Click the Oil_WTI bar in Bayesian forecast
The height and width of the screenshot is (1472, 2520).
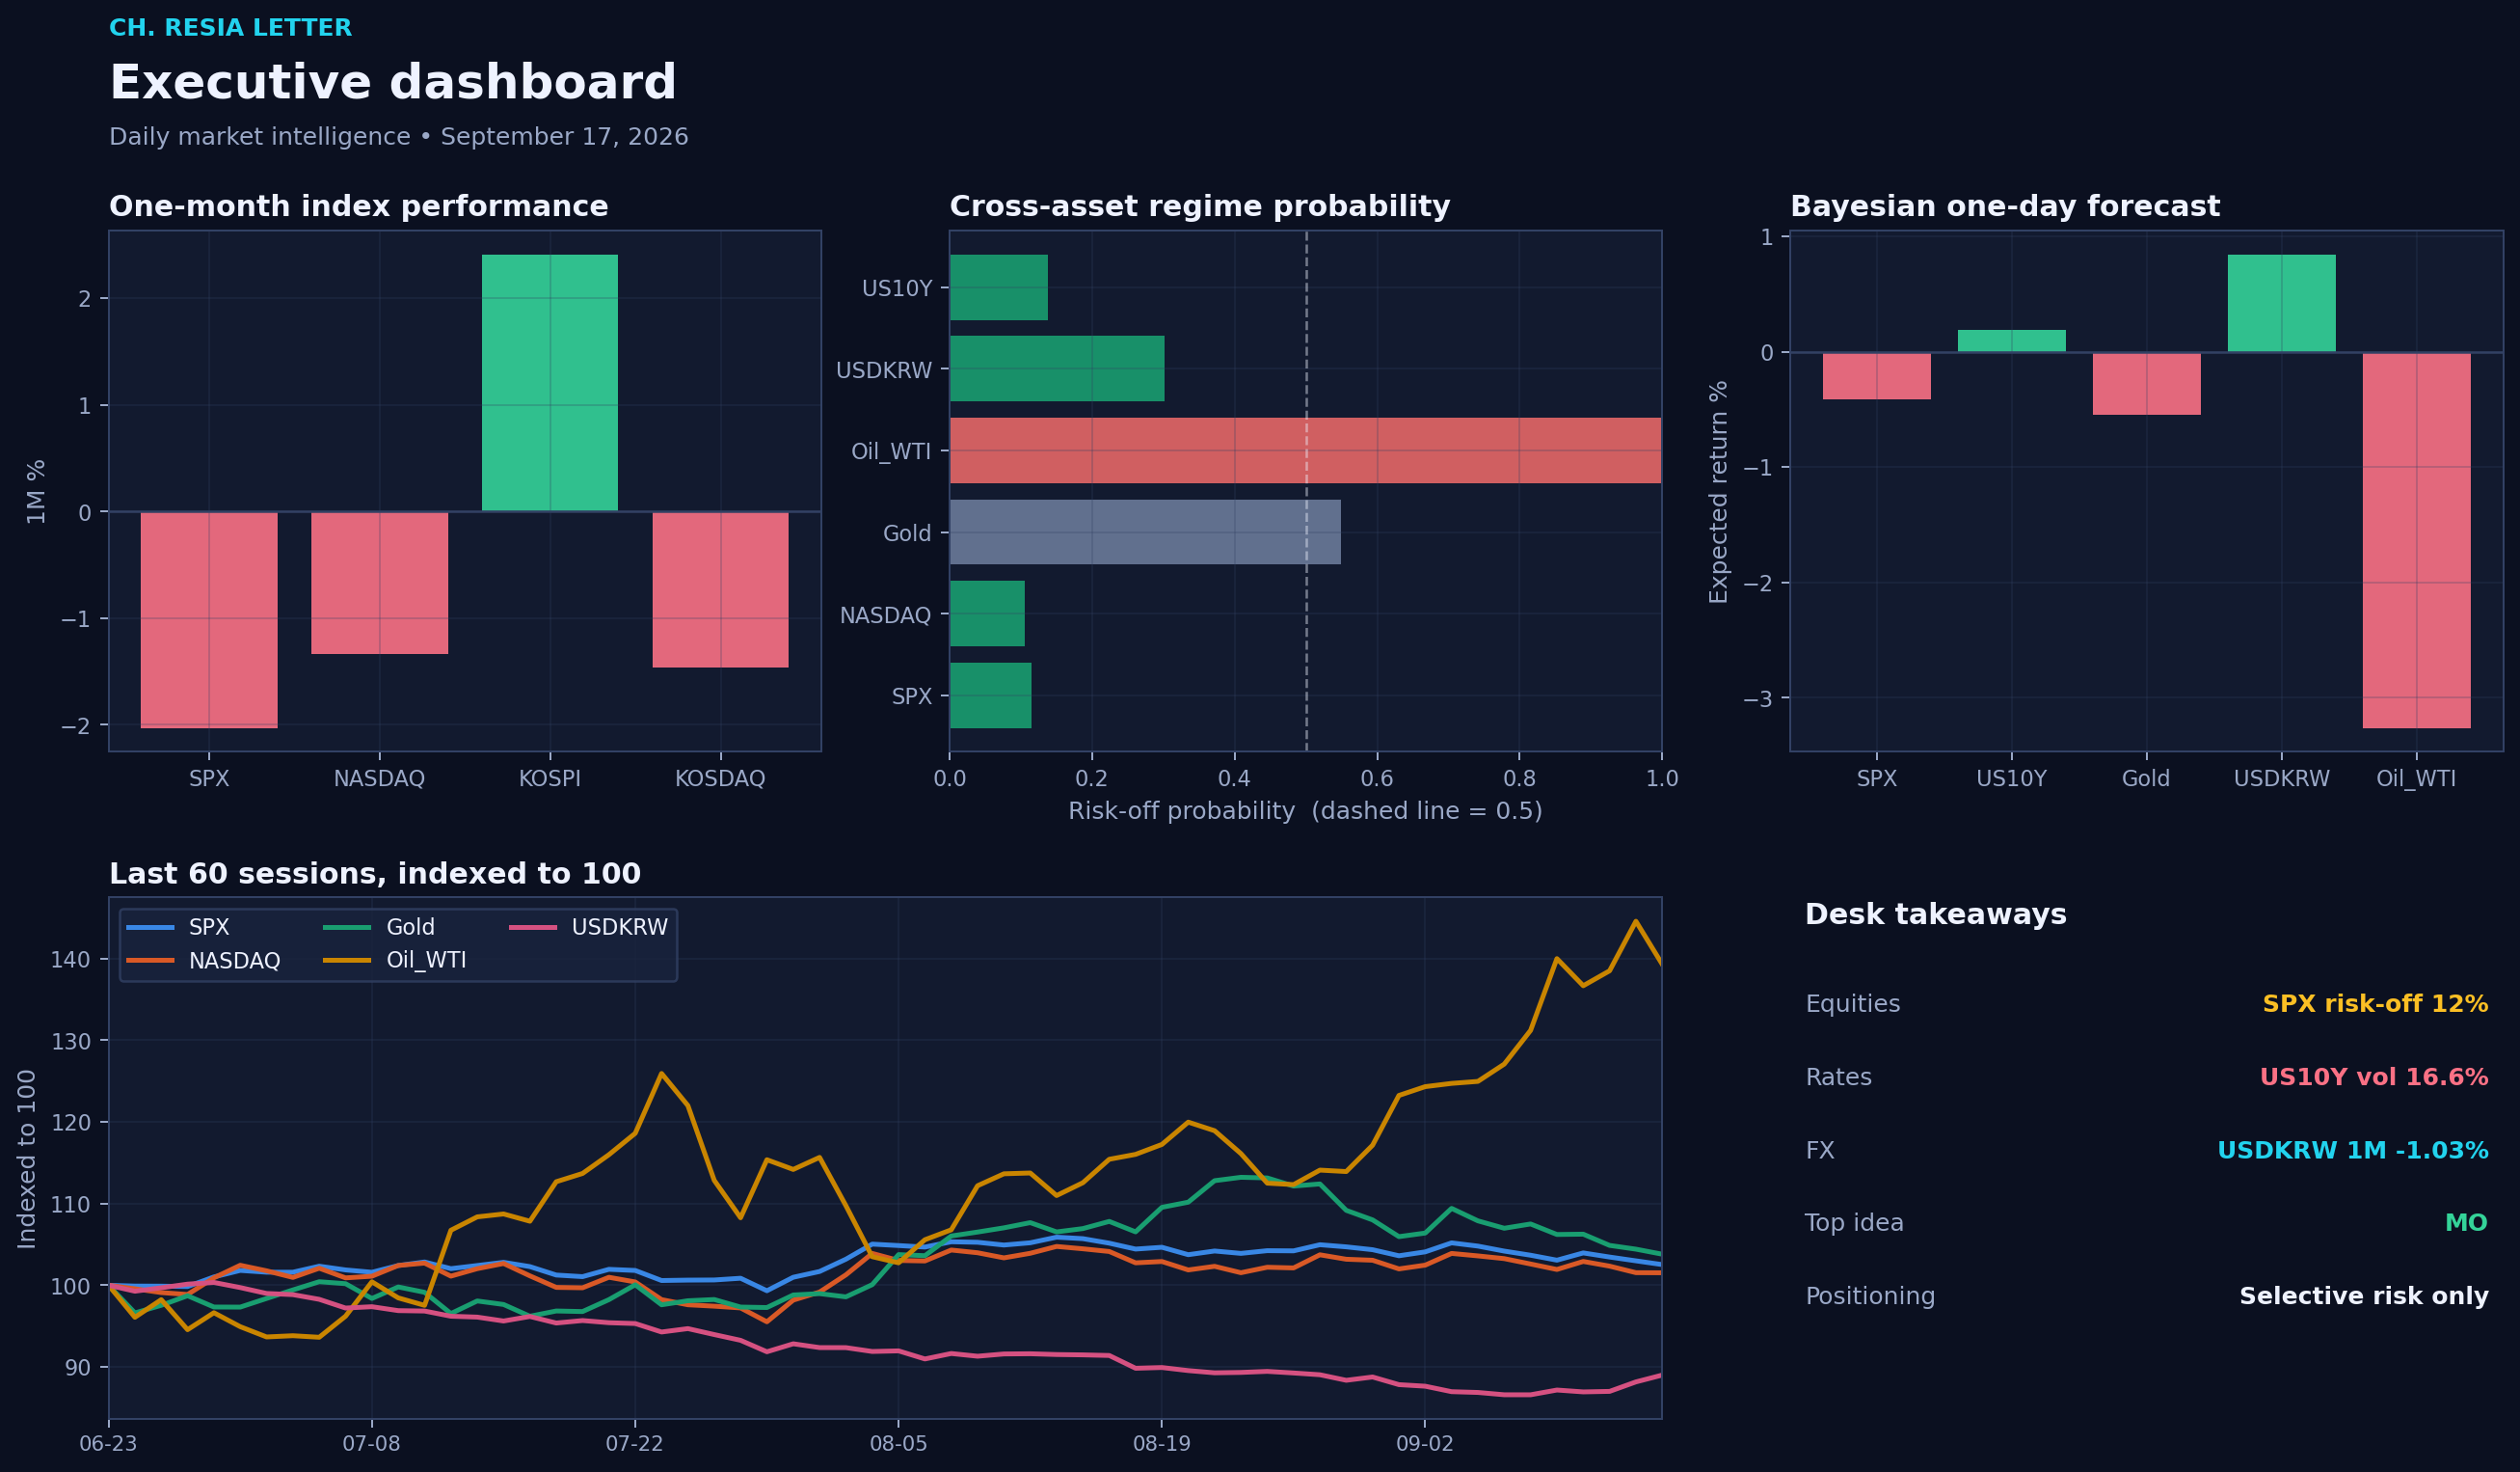2416,540
